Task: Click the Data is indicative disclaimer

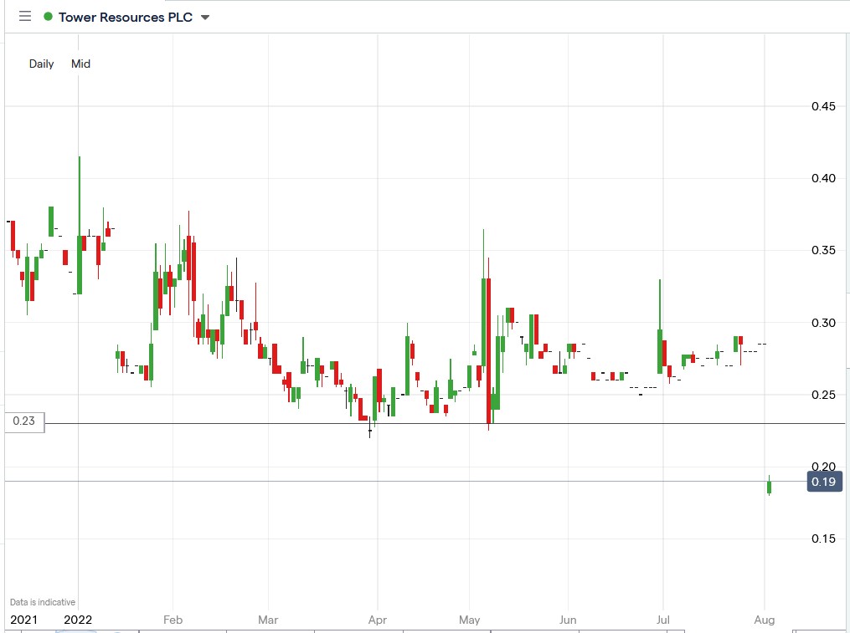Action: 40,601
